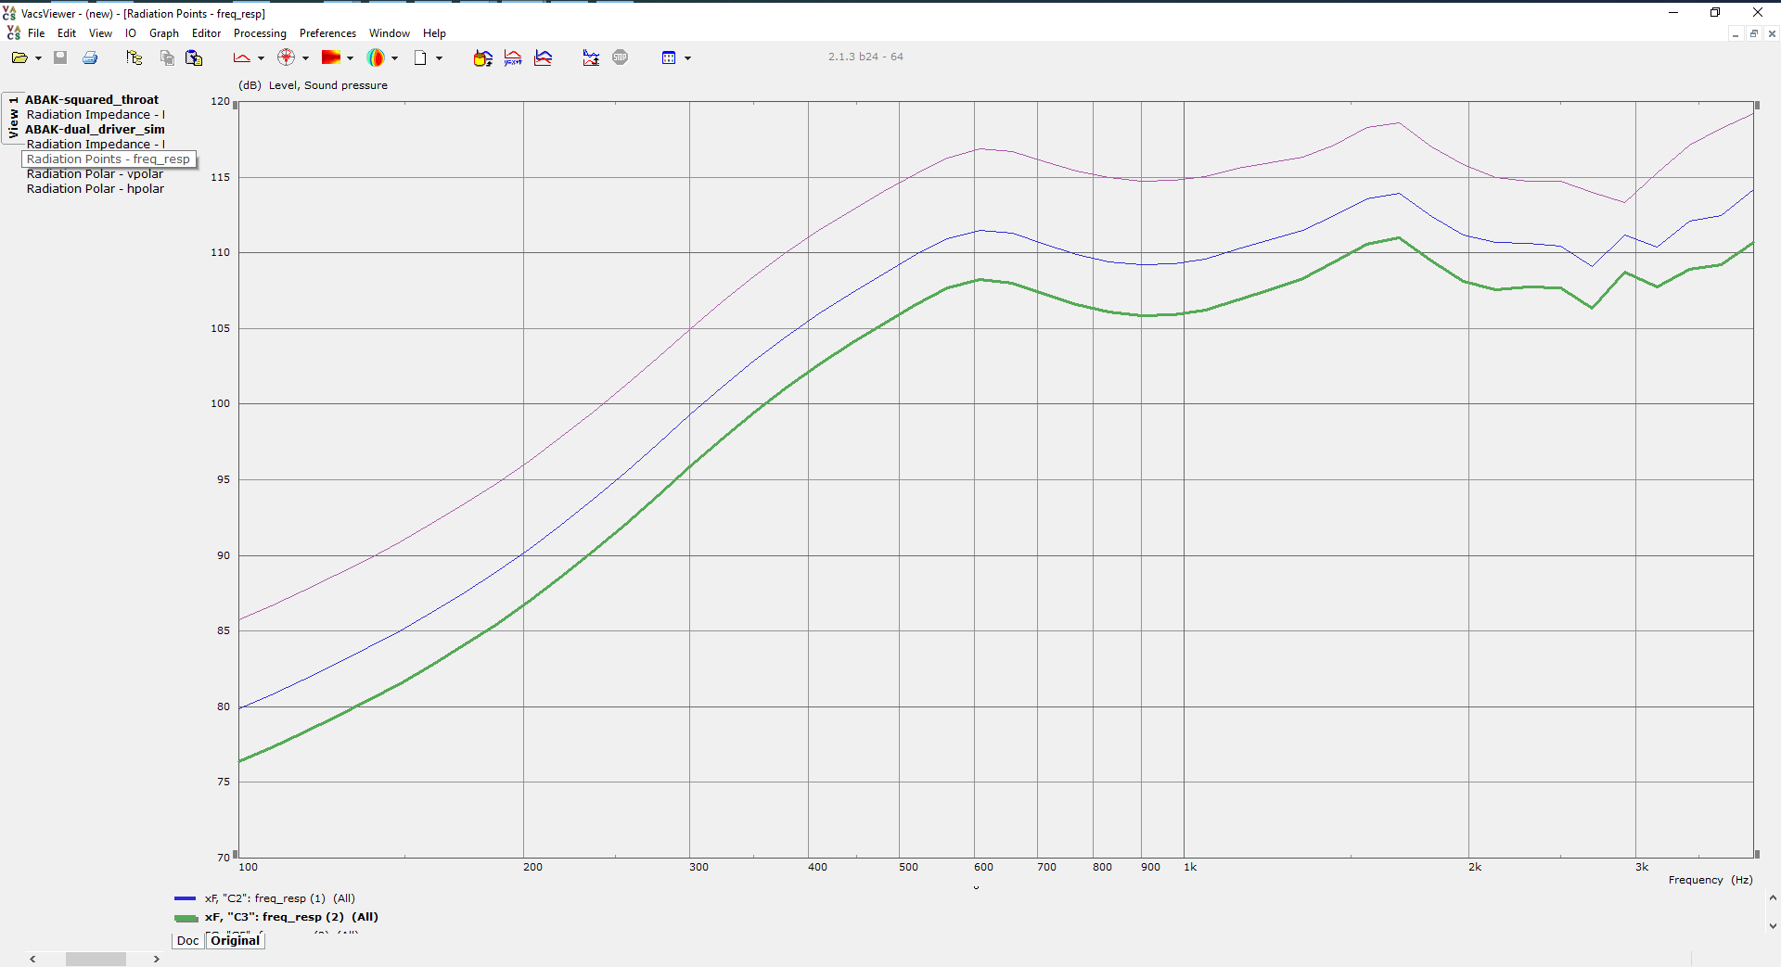The width and height of the screenshot is (1781, 967).
Task: Open dropdown arrow beside blank page icon
Action: coord(439,58)
